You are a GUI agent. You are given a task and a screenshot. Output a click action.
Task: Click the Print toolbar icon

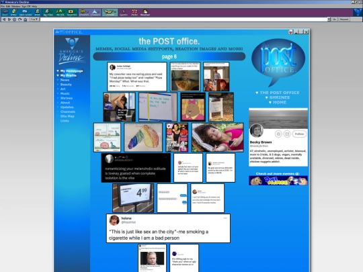point(37,12)
